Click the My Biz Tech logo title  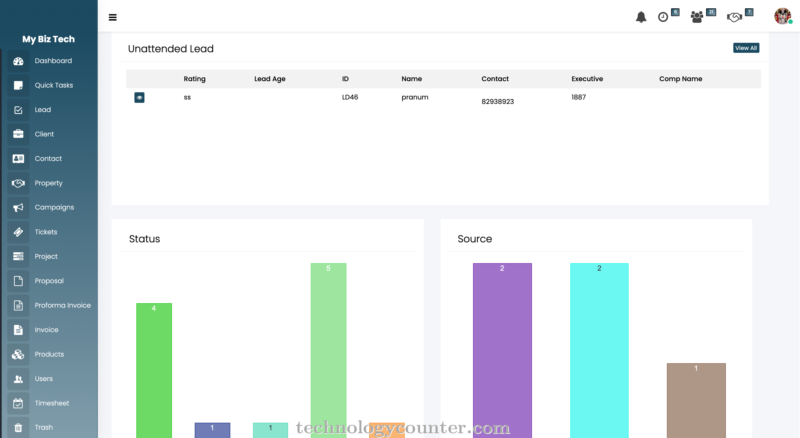pos(48,39)
